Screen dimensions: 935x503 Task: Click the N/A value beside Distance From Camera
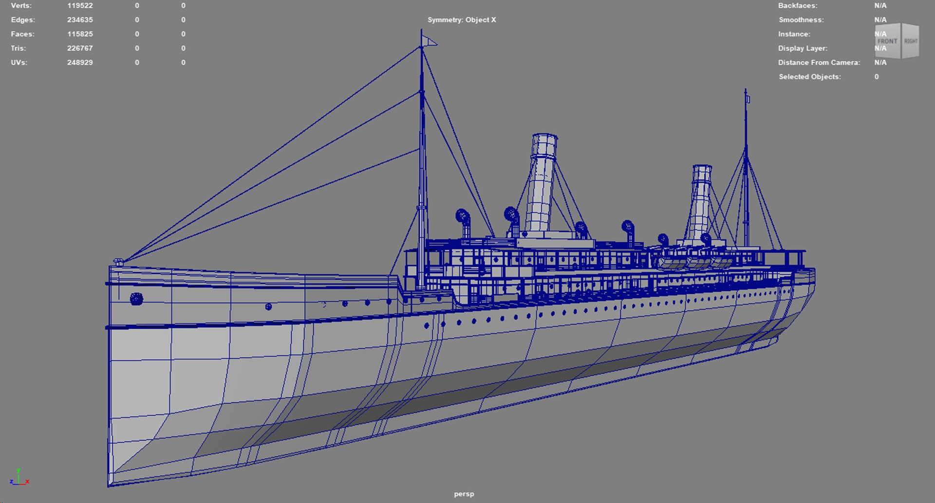(x=880, y=62)
